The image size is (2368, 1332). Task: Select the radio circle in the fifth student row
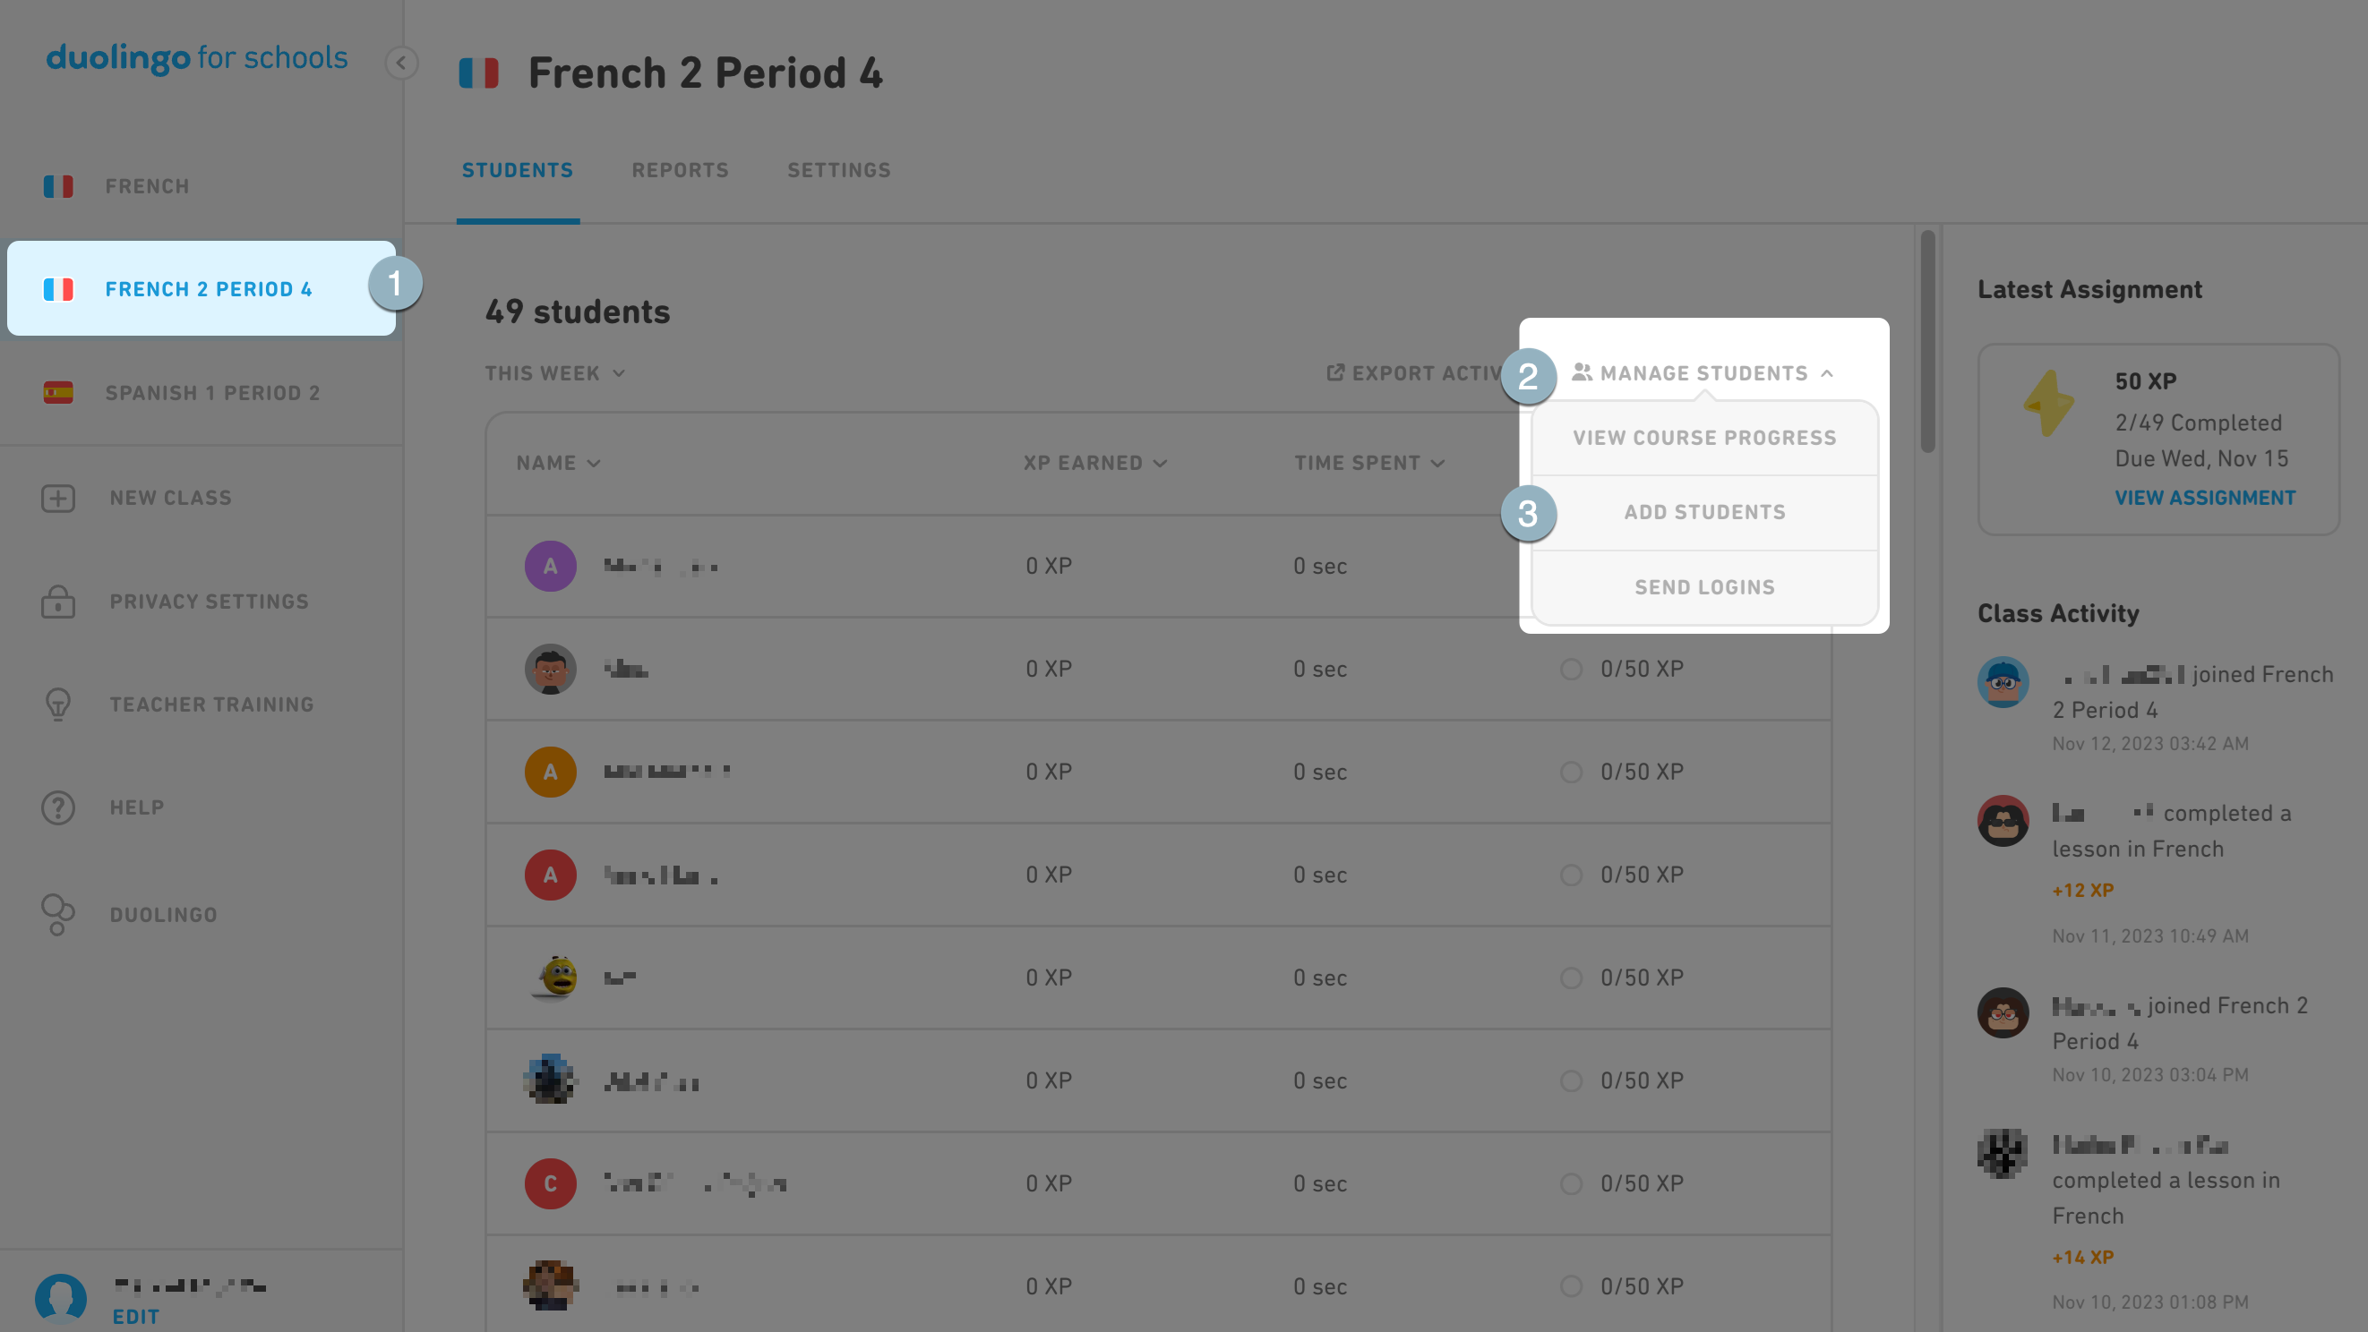click(x=1571, y=978)
